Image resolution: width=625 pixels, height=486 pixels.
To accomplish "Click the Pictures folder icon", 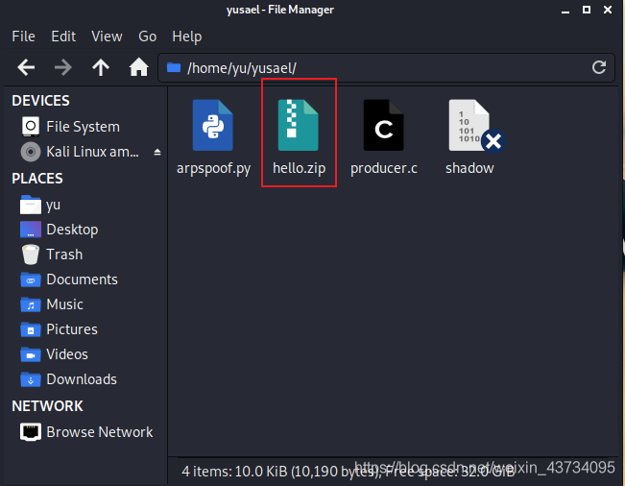I will pos(31,329).
